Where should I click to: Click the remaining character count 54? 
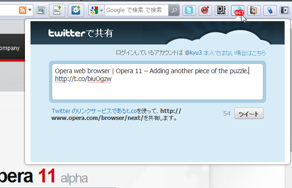227,113
